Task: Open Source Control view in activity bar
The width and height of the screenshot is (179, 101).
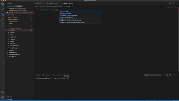Action: click(3, 14)
